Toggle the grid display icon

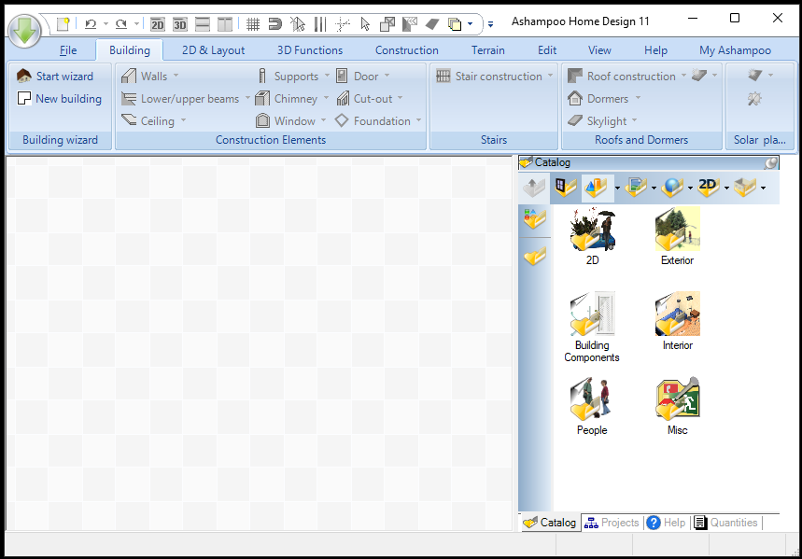[253, 24]
